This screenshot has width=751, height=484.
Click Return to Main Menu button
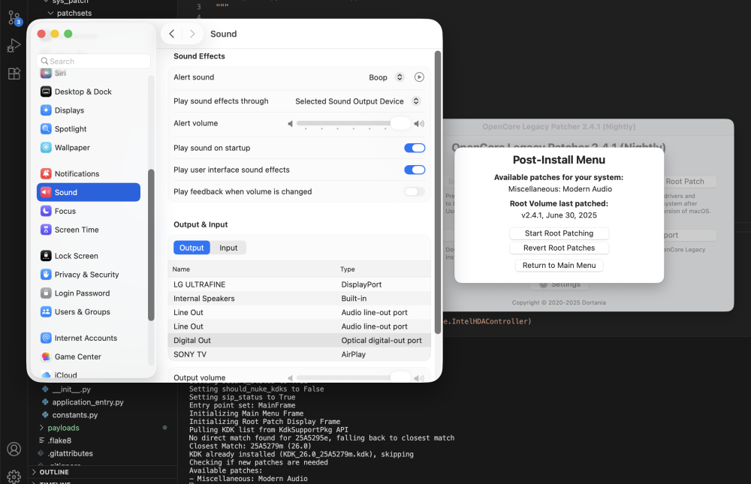coord(559,265)
